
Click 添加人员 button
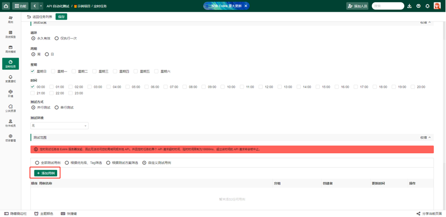tap(357, 6)
